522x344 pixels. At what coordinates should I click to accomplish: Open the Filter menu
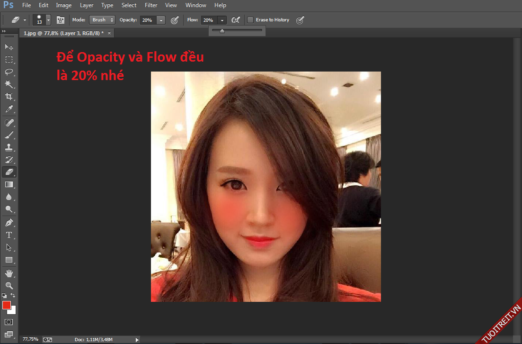coord(151,5)
